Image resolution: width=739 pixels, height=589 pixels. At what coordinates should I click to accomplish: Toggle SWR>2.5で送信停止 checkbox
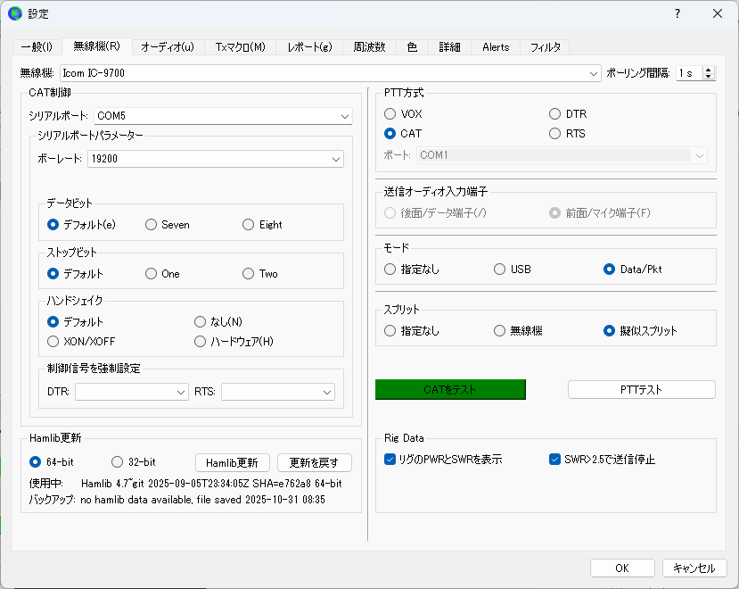click(602, 460)
